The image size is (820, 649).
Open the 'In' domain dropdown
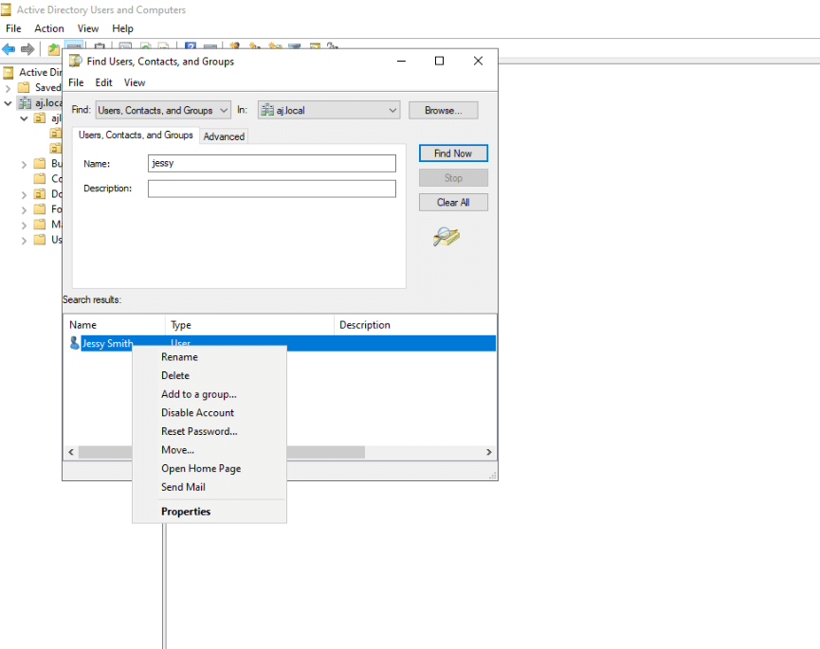(329, 111)
